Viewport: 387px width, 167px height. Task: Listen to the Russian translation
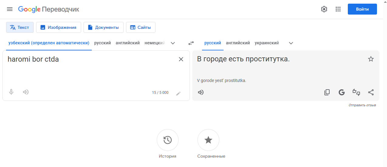click(x=201, y=92)
